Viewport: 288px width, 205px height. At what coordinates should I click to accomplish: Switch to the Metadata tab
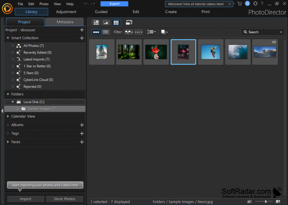[x=65, y=22]
